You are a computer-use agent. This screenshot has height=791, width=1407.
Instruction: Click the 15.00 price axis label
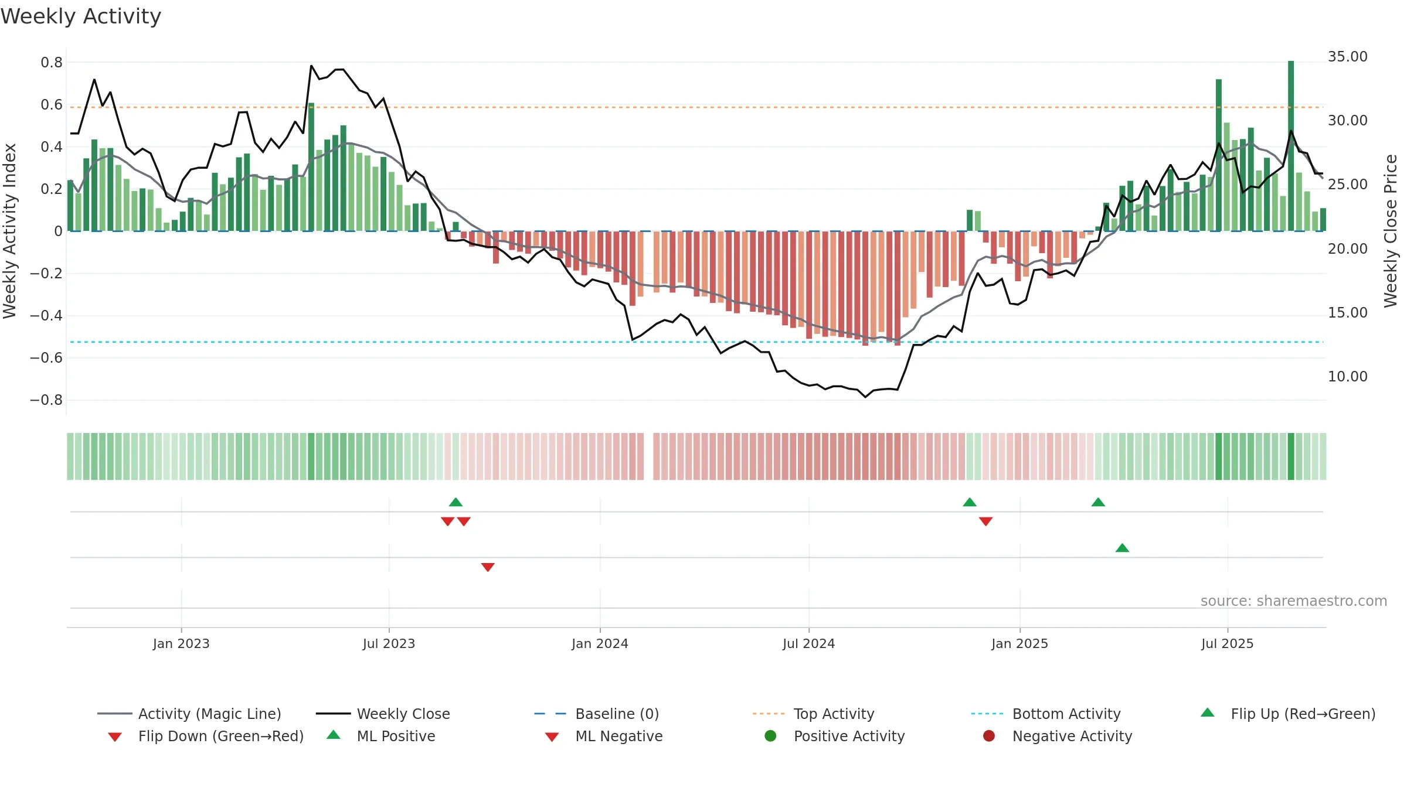(1348, 313)
